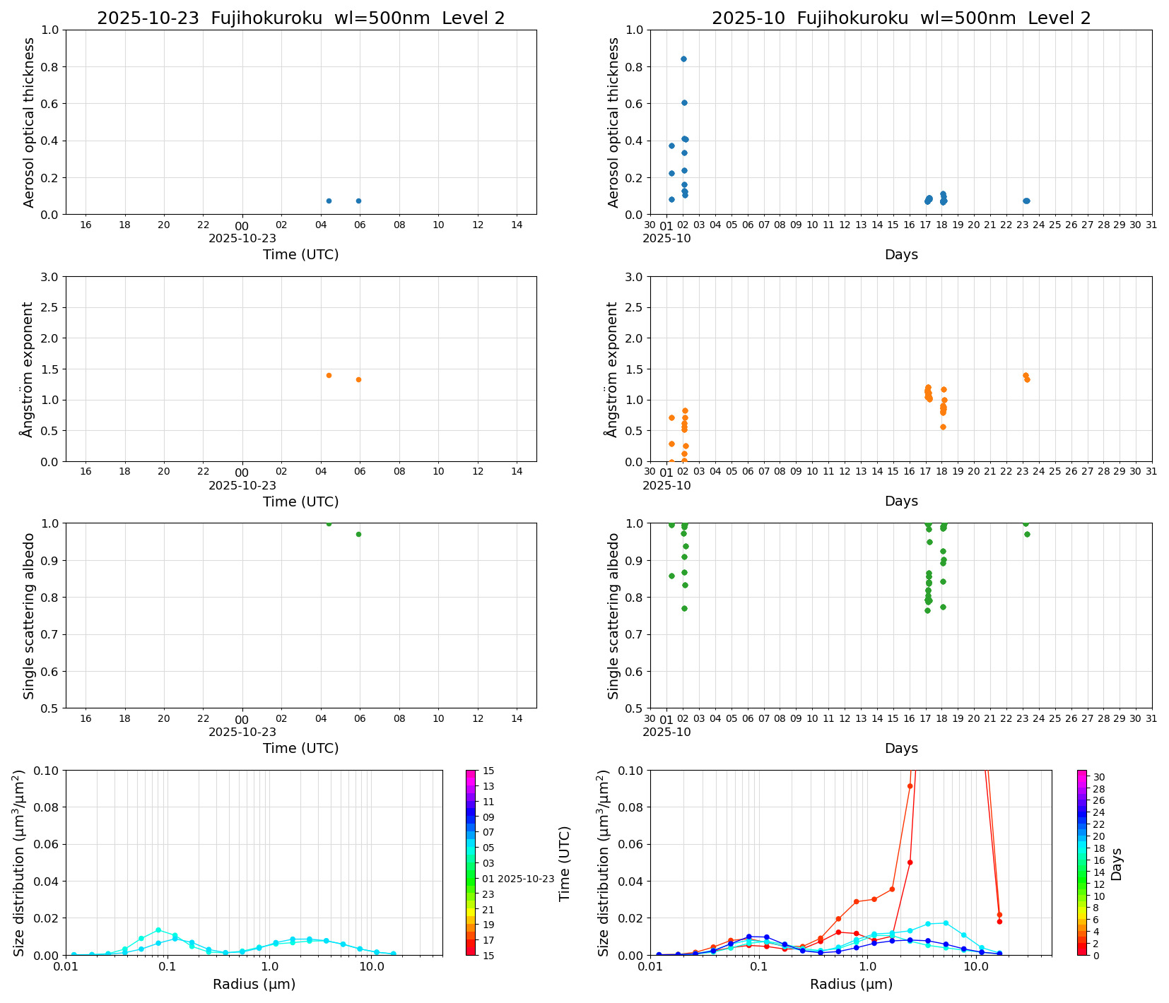Click the daily plot title for 2025-10-23
The image size is (1169, 1003).
(x=300, y=18)
